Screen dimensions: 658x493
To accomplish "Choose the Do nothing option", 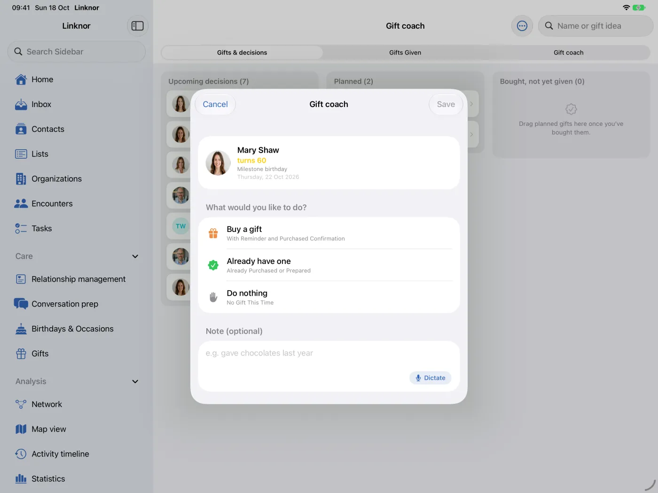I will point(329,297).
